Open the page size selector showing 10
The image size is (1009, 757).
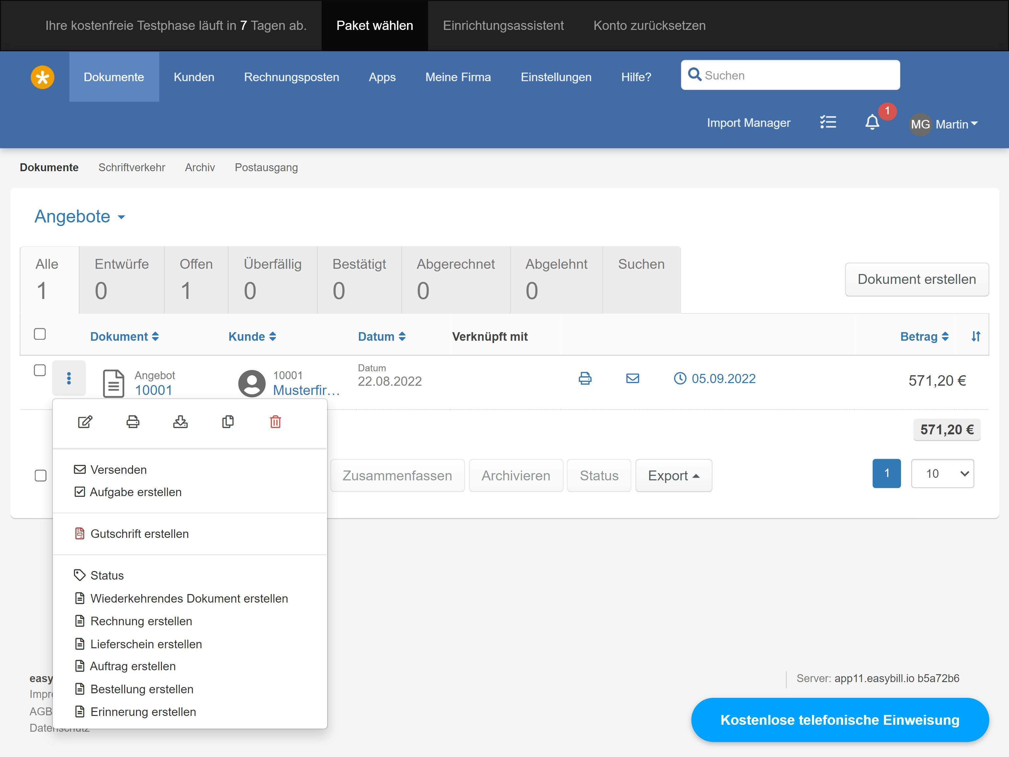pos(942,474)
